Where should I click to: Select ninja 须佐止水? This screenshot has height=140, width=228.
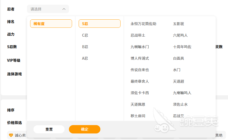(180, 104)
